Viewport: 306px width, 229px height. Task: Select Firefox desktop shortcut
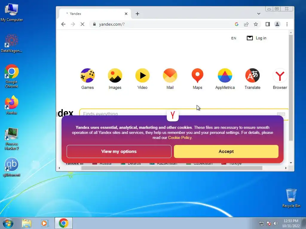12,105
